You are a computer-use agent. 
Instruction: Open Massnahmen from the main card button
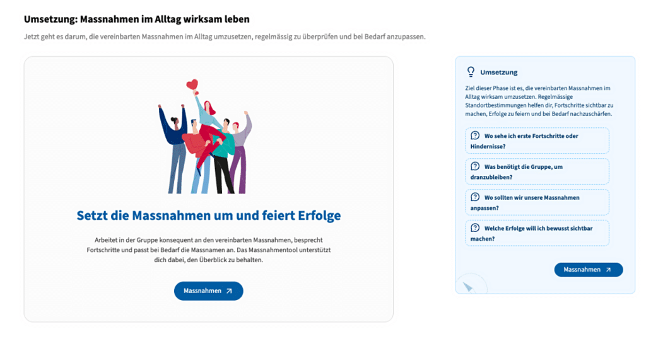[208, 291]
